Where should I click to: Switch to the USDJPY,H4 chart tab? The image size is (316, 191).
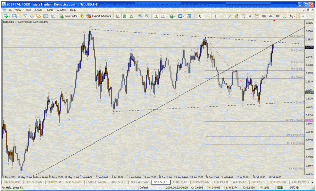(54, 182)
